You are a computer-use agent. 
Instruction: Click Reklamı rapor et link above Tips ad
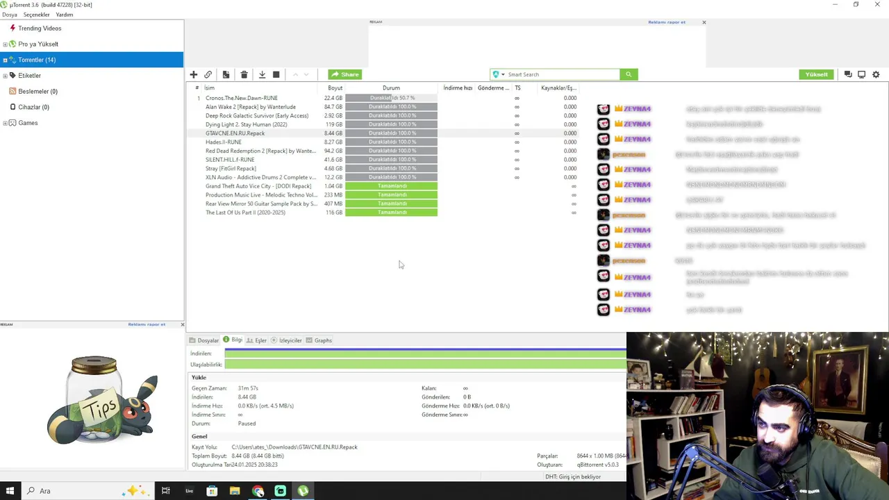click(x=147, y=324)
